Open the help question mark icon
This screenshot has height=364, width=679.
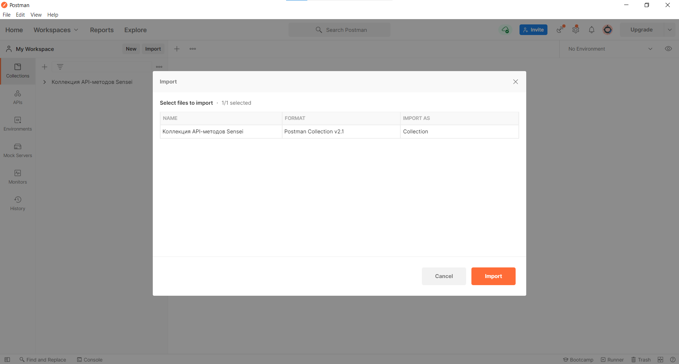pyautogui.click(x=673, y=360)
